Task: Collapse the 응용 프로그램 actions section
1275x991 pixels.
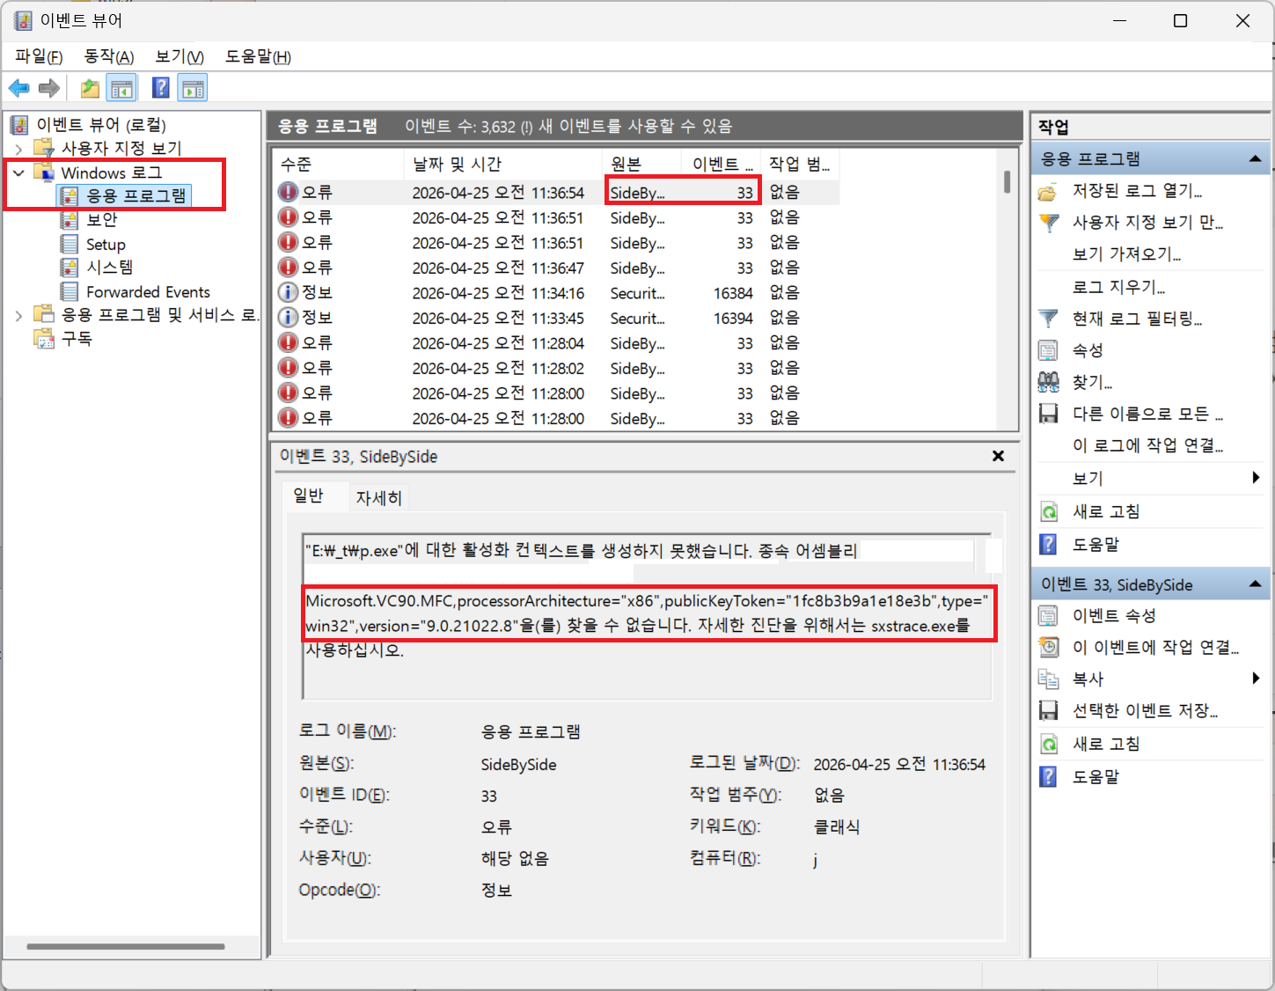Action: [x=1255, y=159]
